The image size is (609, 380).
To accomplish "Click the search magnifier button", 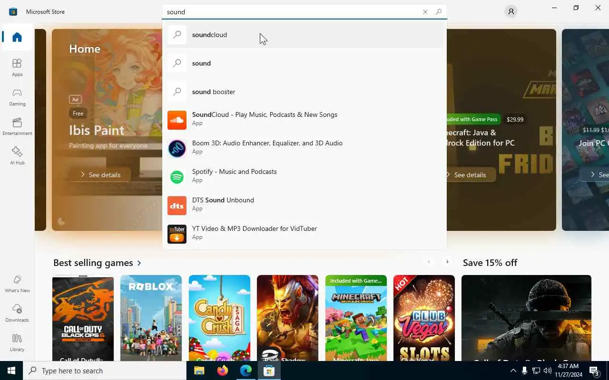I will point(439,12).
